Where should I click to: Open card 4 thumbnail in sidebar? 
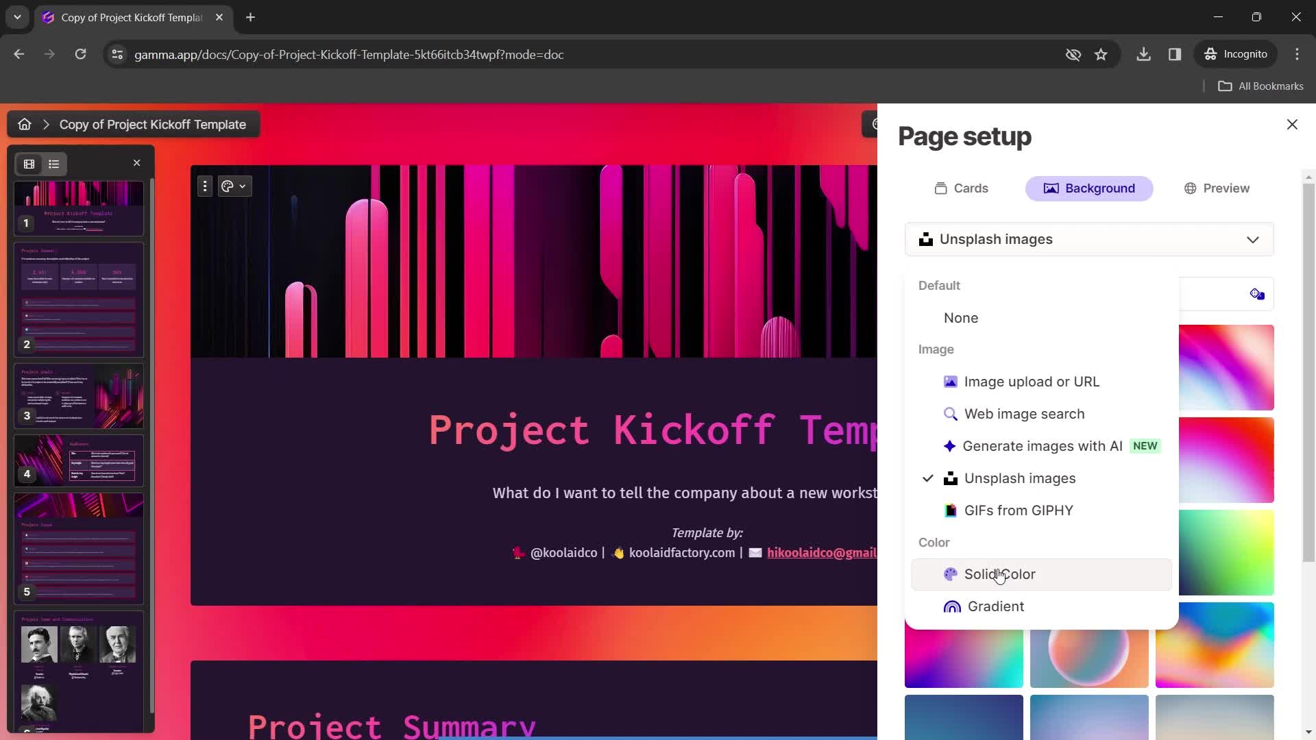click(79, 460)
